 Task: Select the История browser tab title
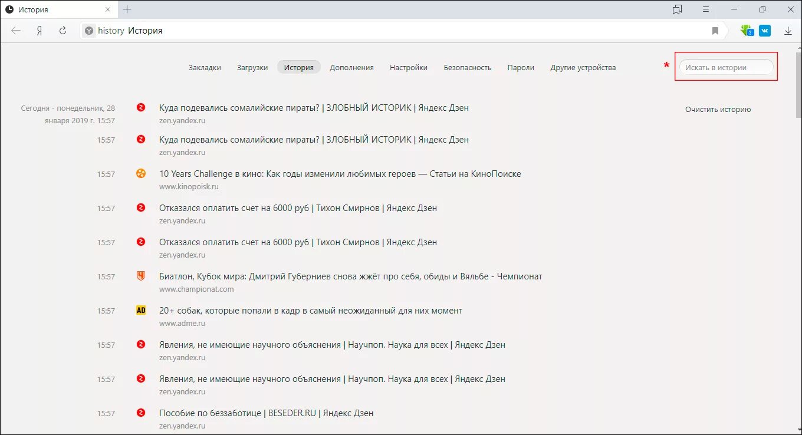(33, 10)
